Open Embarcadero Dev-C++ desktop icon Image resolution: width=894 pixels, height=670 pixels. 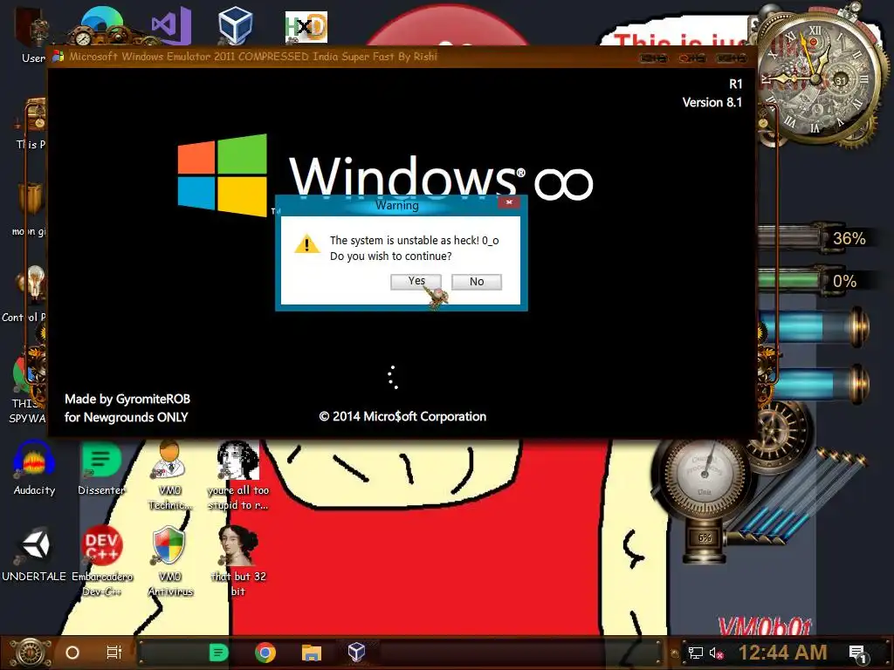tap(102, 561)
